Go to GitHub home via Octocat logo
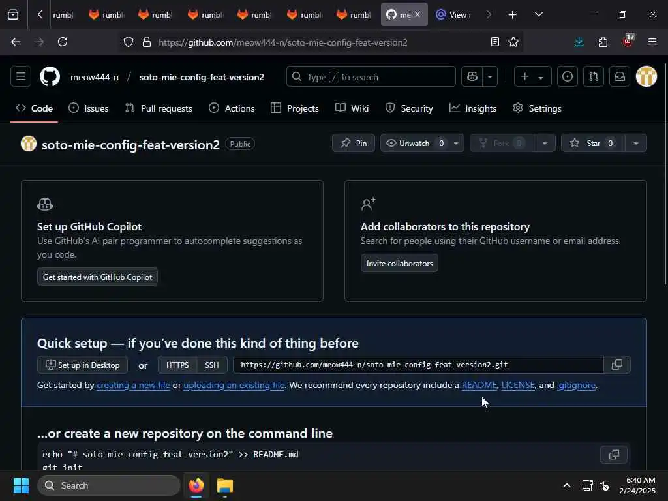 point(50,77)
